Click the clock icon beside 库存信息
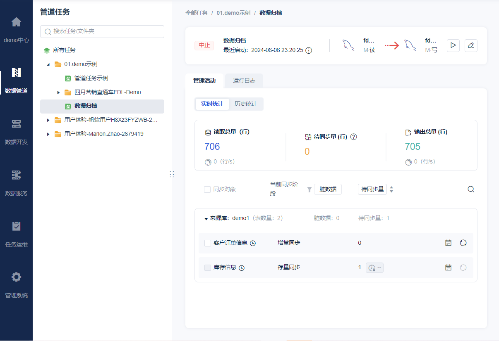Screen dimensions: 499x341 pos(242,268)
